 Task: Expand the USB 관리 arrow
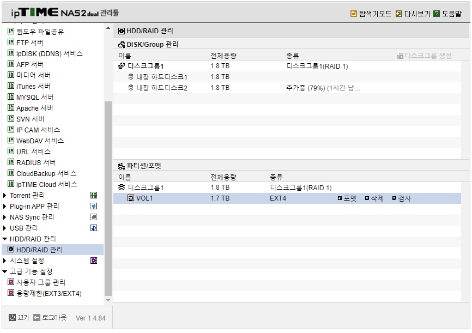tap(4, 228)
